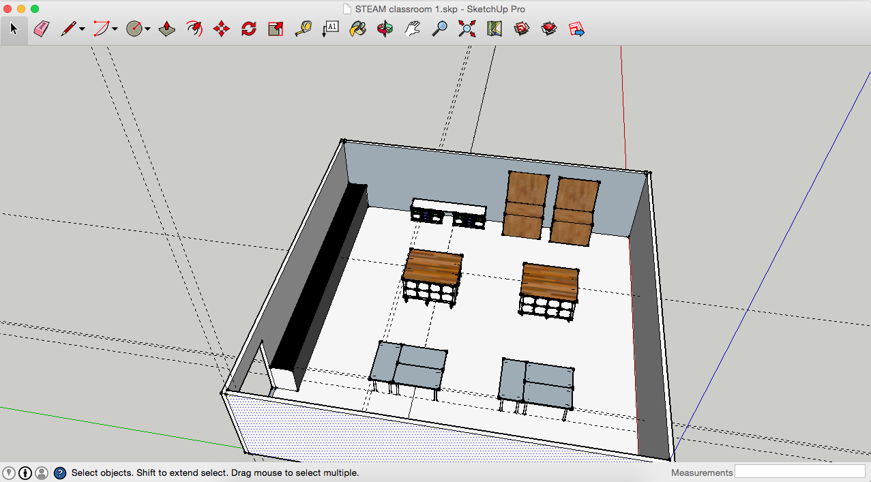The width and height of the screenshot is (871, 482).
Task: Open the Arc tool dropdown arrow
Action: [115, 29]
